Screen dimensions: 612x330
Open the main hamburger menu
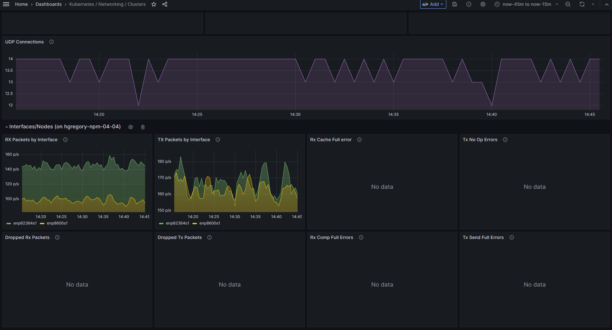(x=6, y=4)
